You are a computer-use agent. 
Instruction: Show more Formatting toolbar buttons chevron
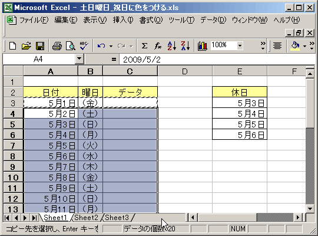pyautogui.click(x=312, y=46)
